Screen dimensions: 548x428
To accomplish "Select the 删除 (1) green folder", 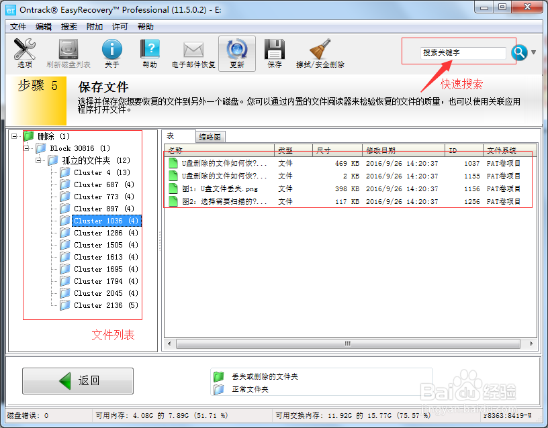I will point(47,136).
